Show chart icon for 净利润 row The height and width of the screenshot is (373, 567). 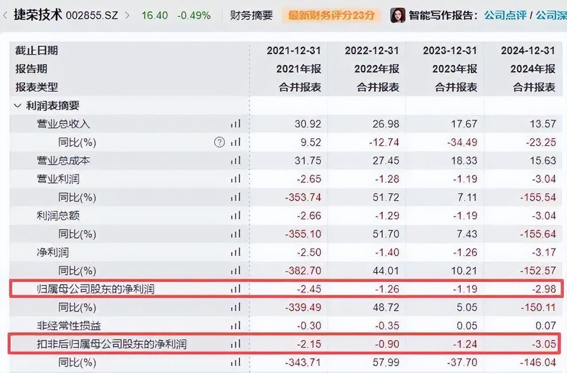(236, 253)
